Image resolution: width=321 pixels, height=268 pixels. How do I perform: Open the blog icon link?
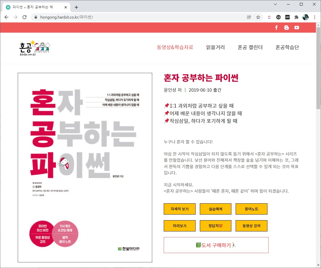click(287, 28)
